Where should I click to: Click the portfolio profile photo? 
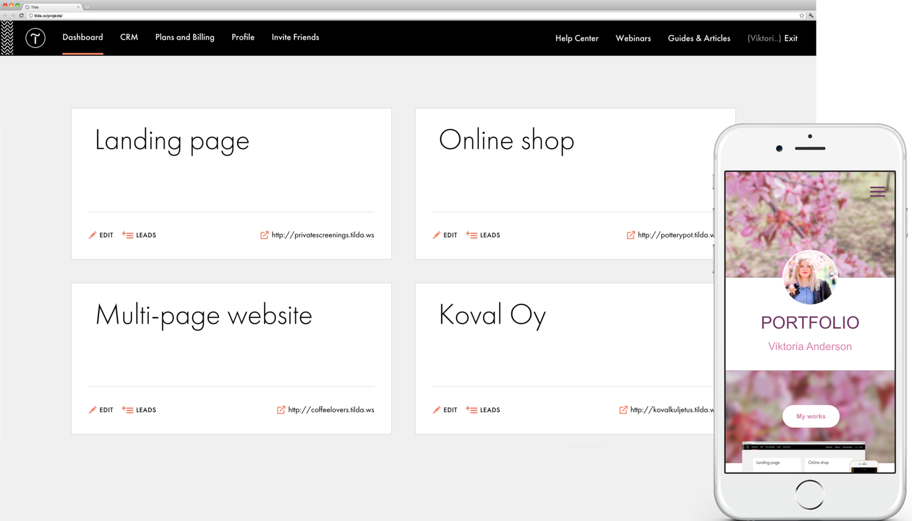point(809,277)
